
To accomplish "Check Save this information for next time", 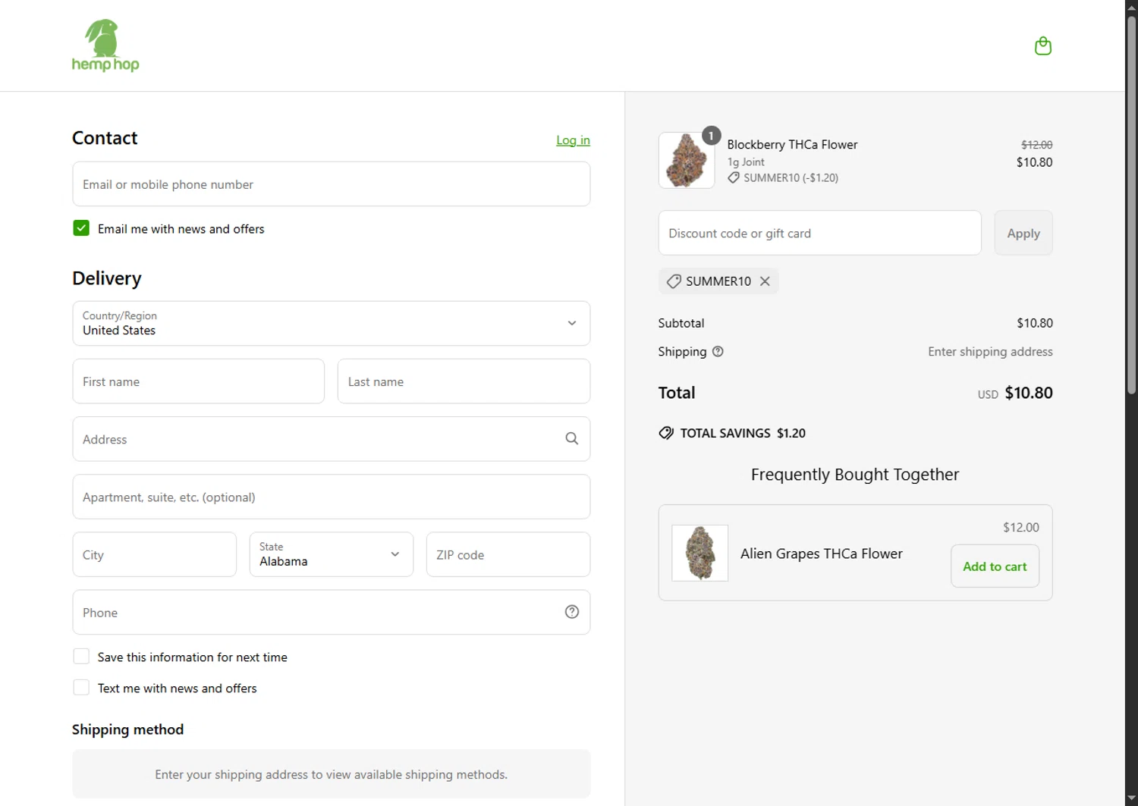I will 81,657.
